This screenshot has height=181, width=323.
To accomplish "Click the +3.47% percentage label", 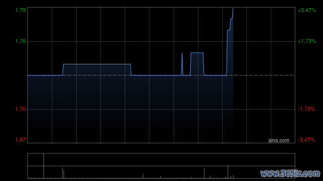I will coord(307,10).
